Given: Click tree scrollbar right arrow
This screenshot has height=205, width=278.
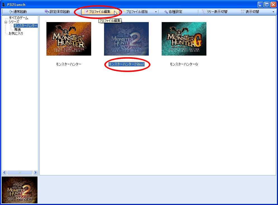Looking at the screenshot, I should pyautogui.click(x=35, y=172).
